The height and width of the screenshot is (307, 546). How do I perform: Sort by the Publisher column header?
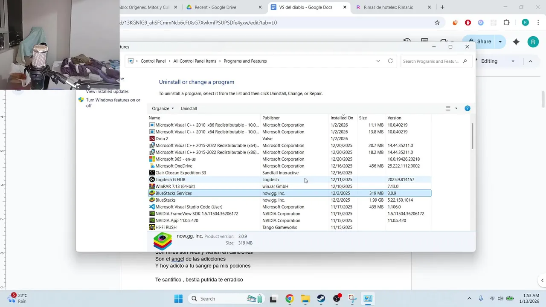click(x=295, y=118)
